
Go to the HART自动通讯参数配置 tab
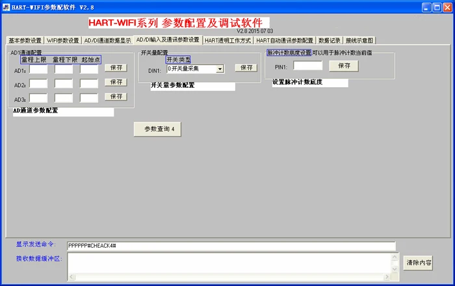click(x=285, y=40)
